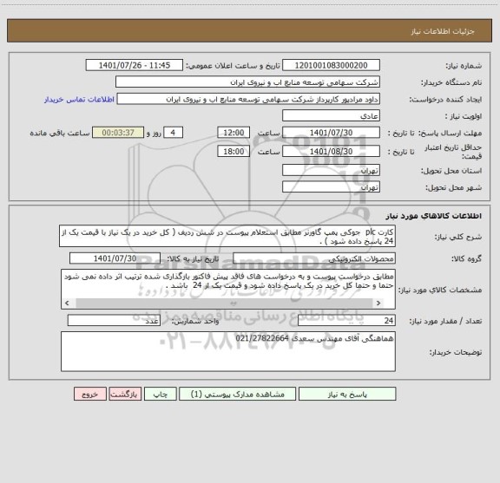Click label تعداد / مقدار مورد نیاز
Screen dimensions: 500x483
pos(445,321)
